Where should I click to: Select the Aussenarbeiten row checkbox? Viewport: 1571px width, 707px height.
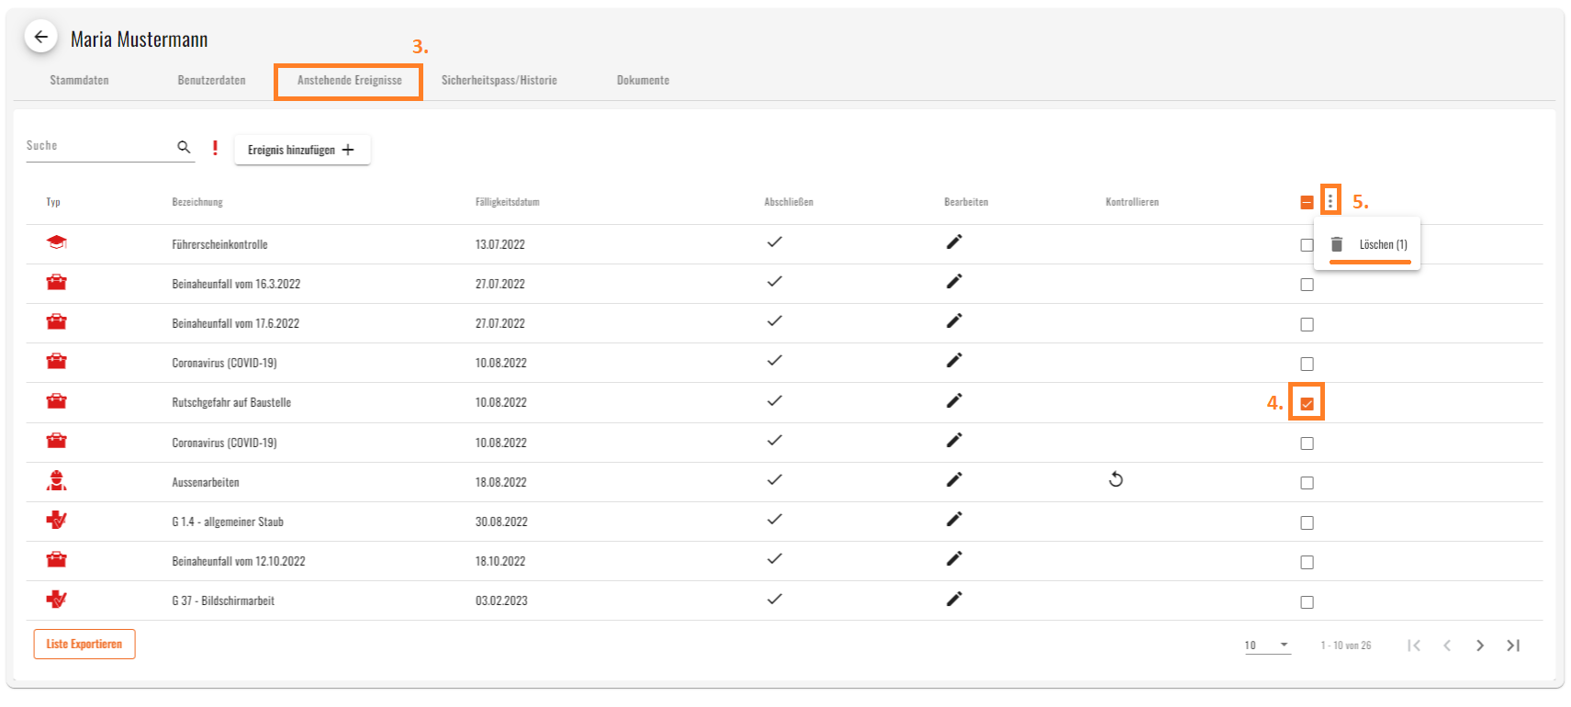(1307, 483)
